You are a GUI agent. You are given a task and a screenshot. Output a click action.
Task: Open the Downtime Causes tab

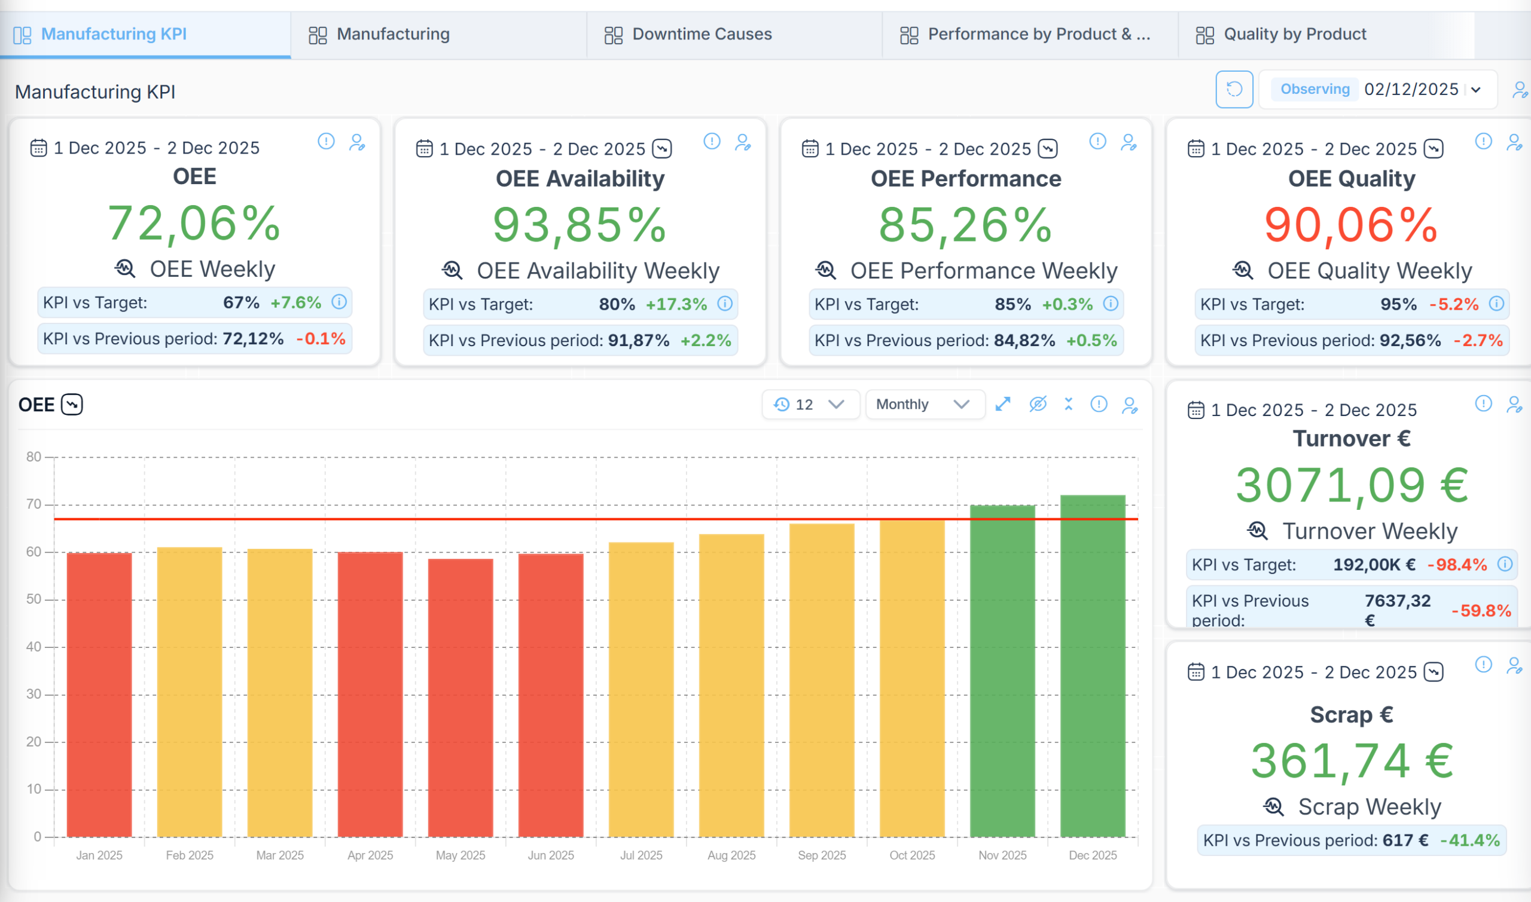(734, 34)
